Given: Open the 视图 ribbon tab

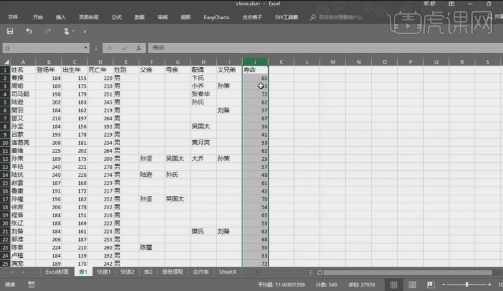Looking at the screenshot, I should click(186, 17).
